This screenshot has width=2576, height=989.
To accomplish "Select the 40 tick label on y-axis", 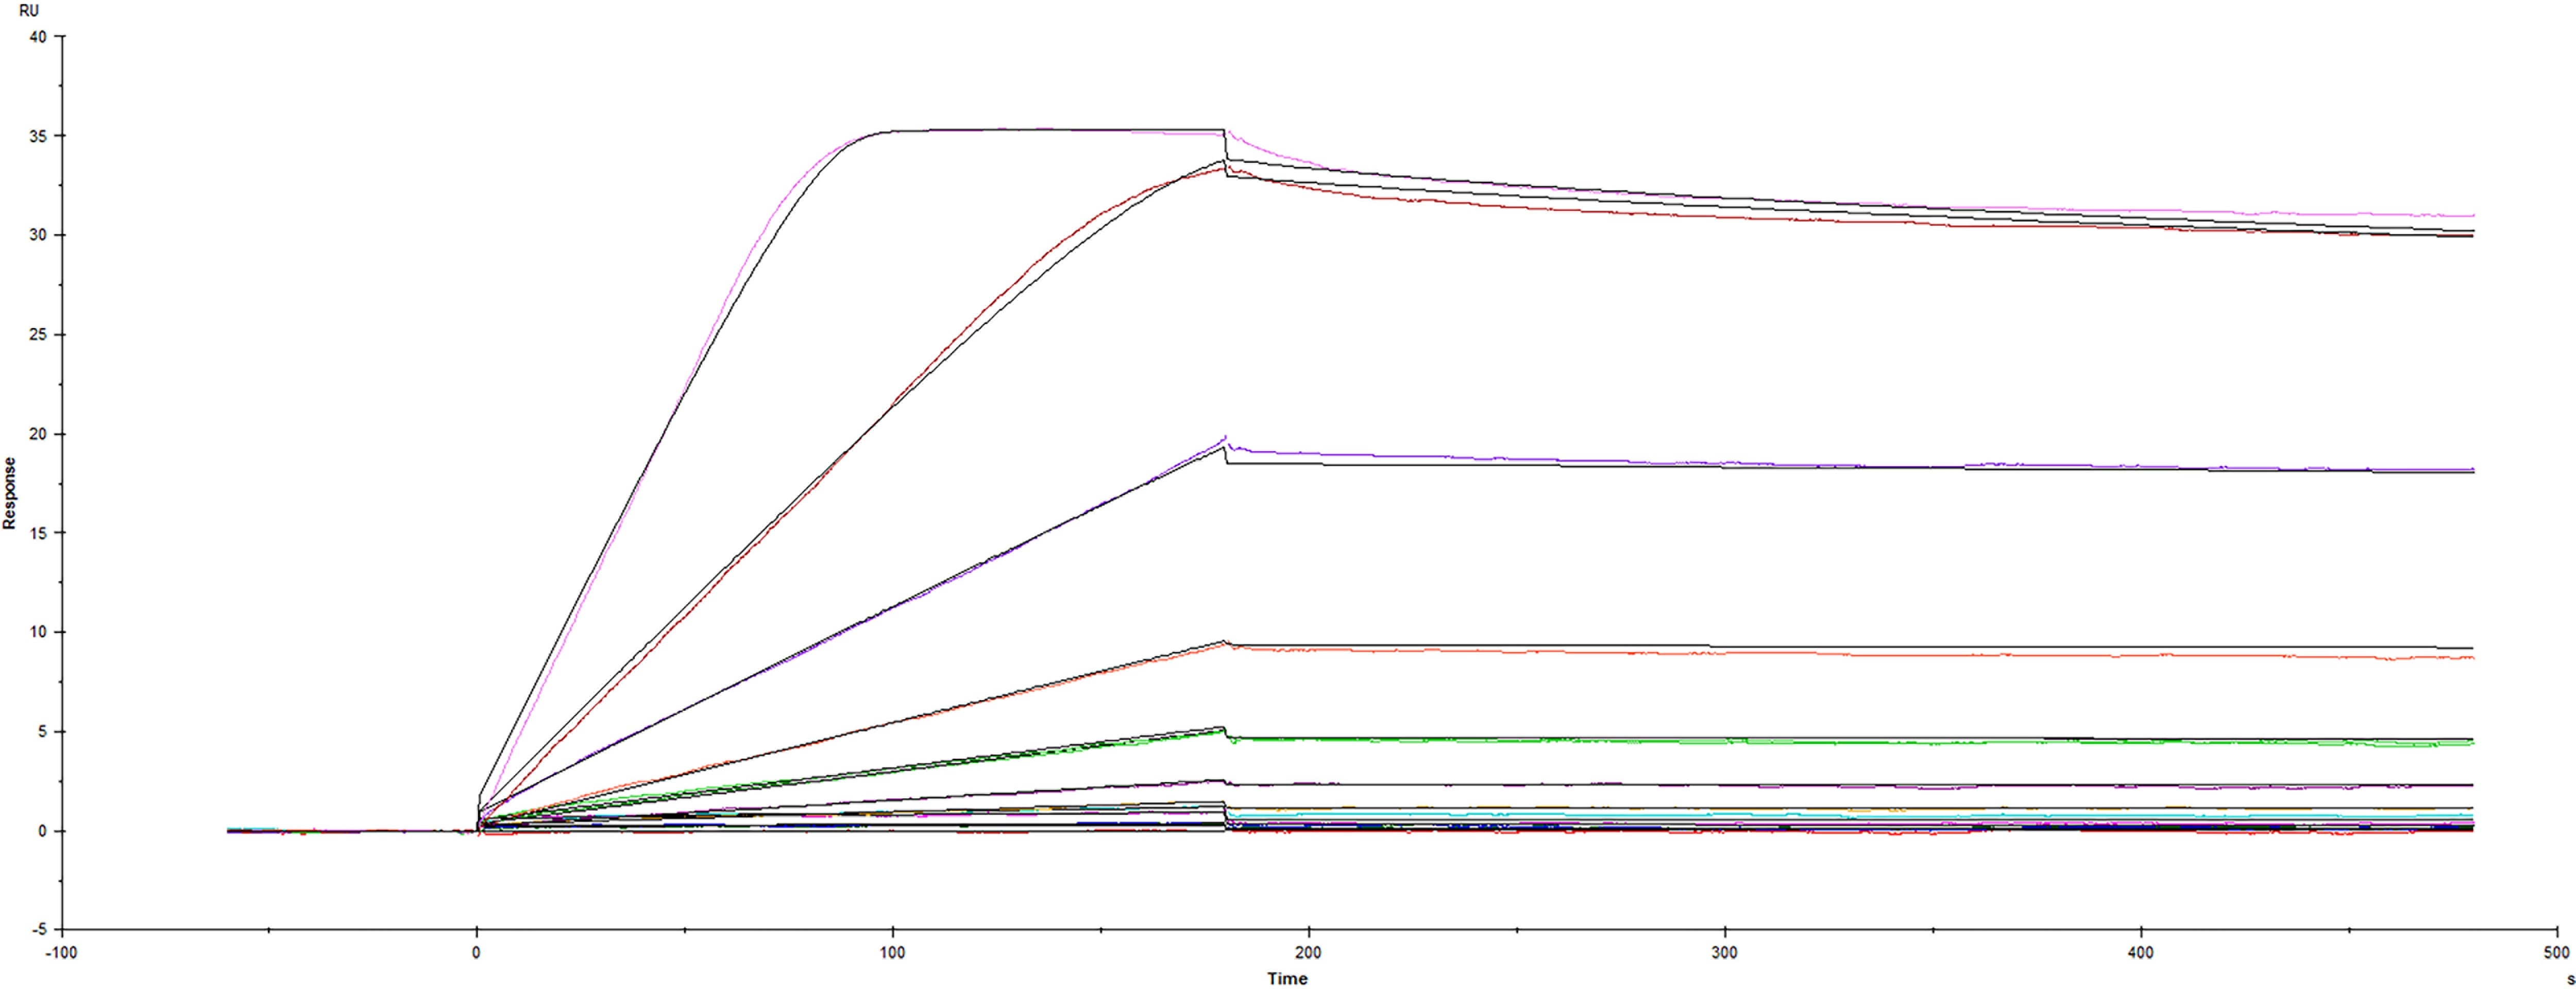I will click(38, 37).
